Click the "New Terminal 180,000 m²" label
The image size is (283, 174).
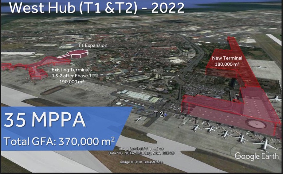tap(227, 61)
